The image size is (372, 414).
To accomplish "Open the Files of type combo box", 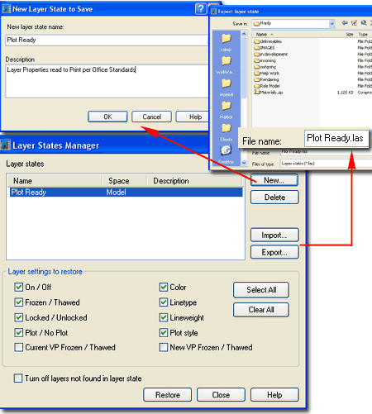I will click(x=327, y=164).
